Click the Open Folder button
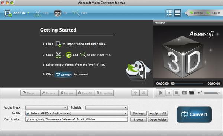Image resolution: width=223 pixels, height=136 pixels. click(x=158, y=120)
